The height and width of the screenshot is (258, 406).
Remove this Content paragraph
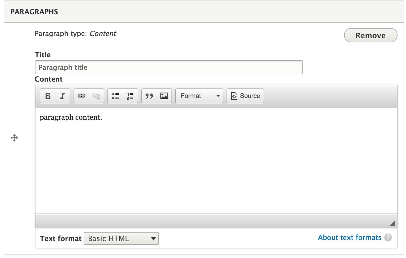point(371,35)
